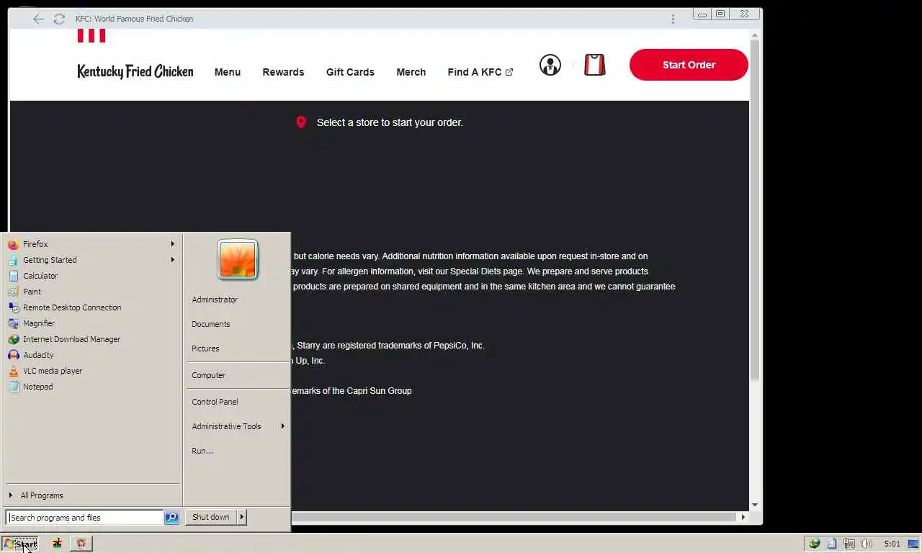Click Select a store to start your order
Image resolution: width=922 pixels, height=553 pixels.
(390, 122)
